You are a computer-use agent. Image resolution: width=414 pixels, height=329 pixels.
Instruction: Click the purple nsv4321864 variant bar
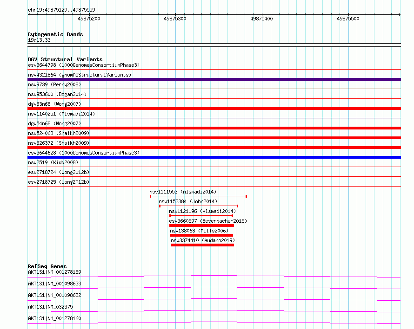coord(214,79)
